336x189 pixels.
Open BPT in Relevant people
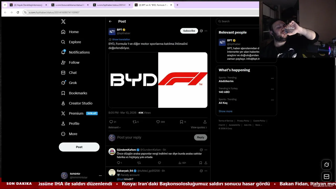click(229, 40)
